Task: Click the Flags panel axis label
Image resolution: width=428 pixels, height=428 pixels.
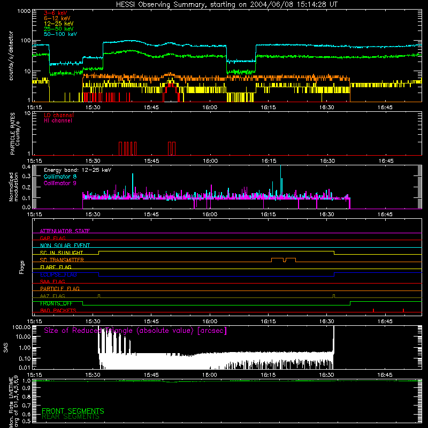Action: click(x=21, y=267)
